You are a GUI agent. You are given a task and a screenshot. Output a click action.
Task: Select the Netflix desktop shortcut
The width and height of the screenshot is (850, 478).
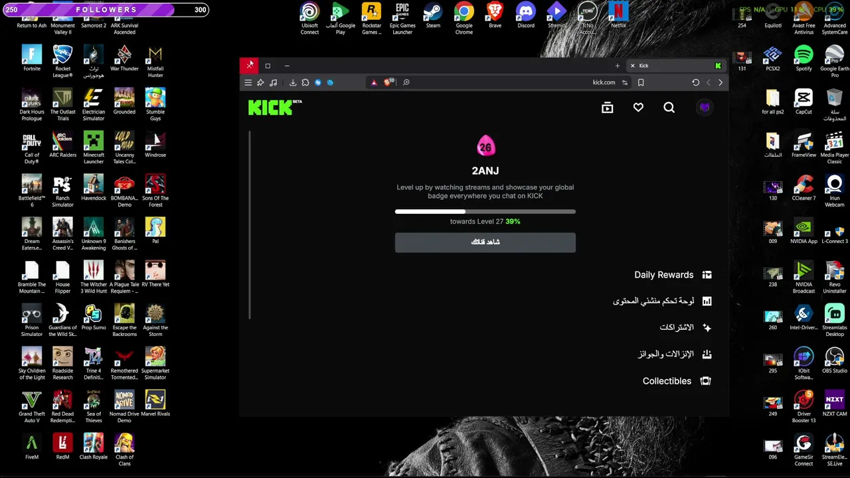click(x=618, y=16)
